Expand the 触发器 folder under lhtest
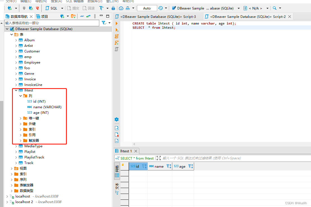 20,141
